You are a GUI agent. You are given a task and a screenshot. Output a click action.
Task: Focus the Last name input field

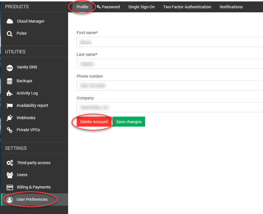pyautogui.click(x=170, y=64)
